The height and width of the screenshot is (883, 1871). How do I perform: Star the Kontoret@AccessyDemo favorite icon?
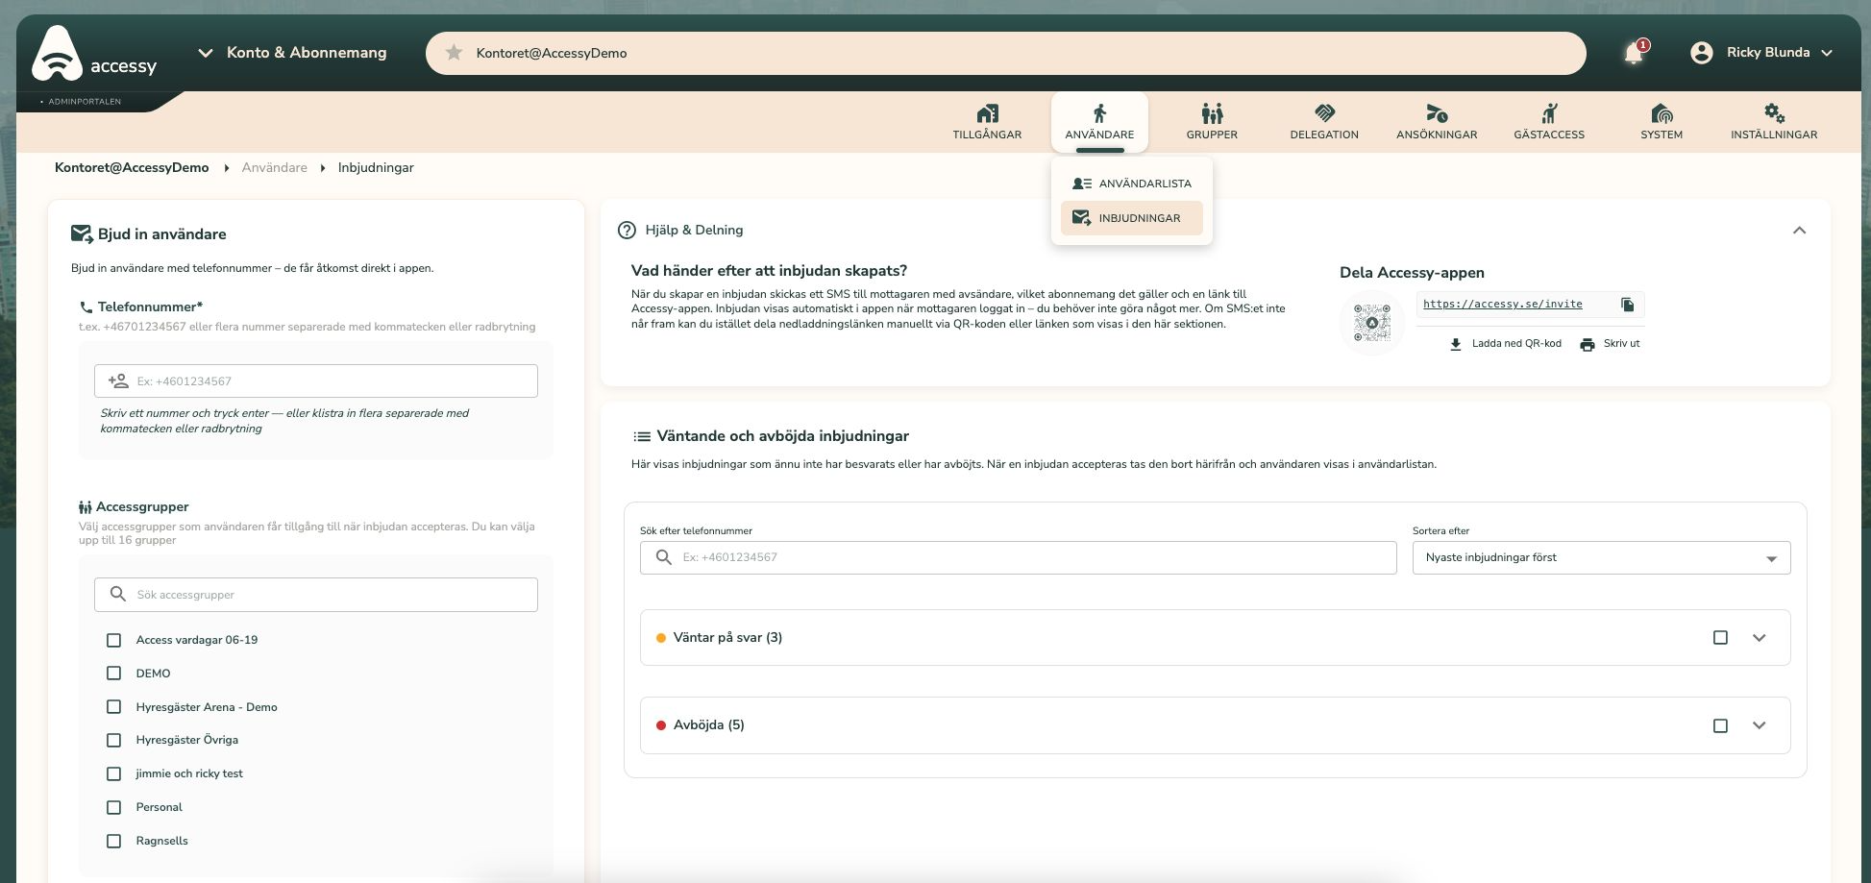(x=454, y=53)
